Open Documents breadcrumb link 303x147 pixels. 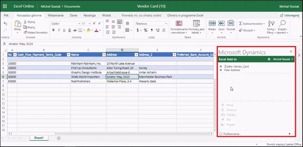72,6
